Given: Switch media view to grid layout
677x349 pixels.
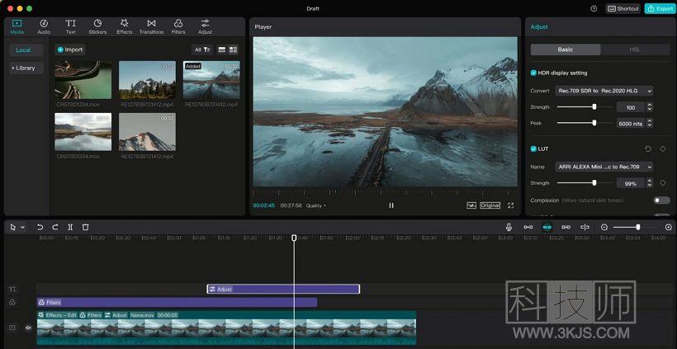Looking at the screenshot, I should tap(233, 50).
